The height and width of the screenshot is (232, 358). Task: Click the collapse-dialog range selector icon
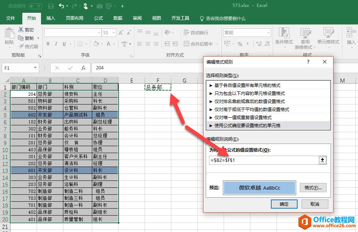click(322, 160)
